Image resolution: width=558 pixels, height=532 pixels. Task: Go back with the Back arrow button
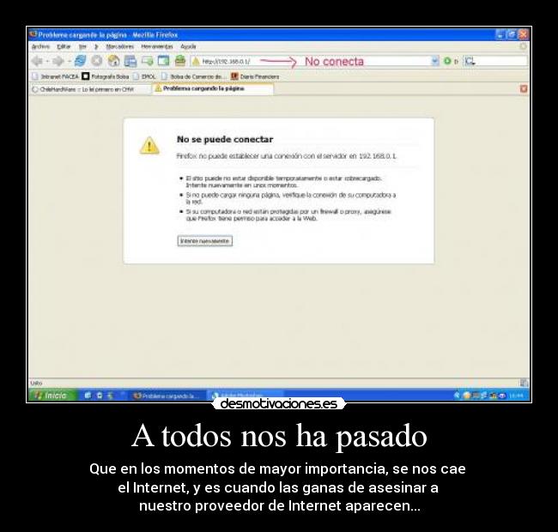tap(37, 61)
